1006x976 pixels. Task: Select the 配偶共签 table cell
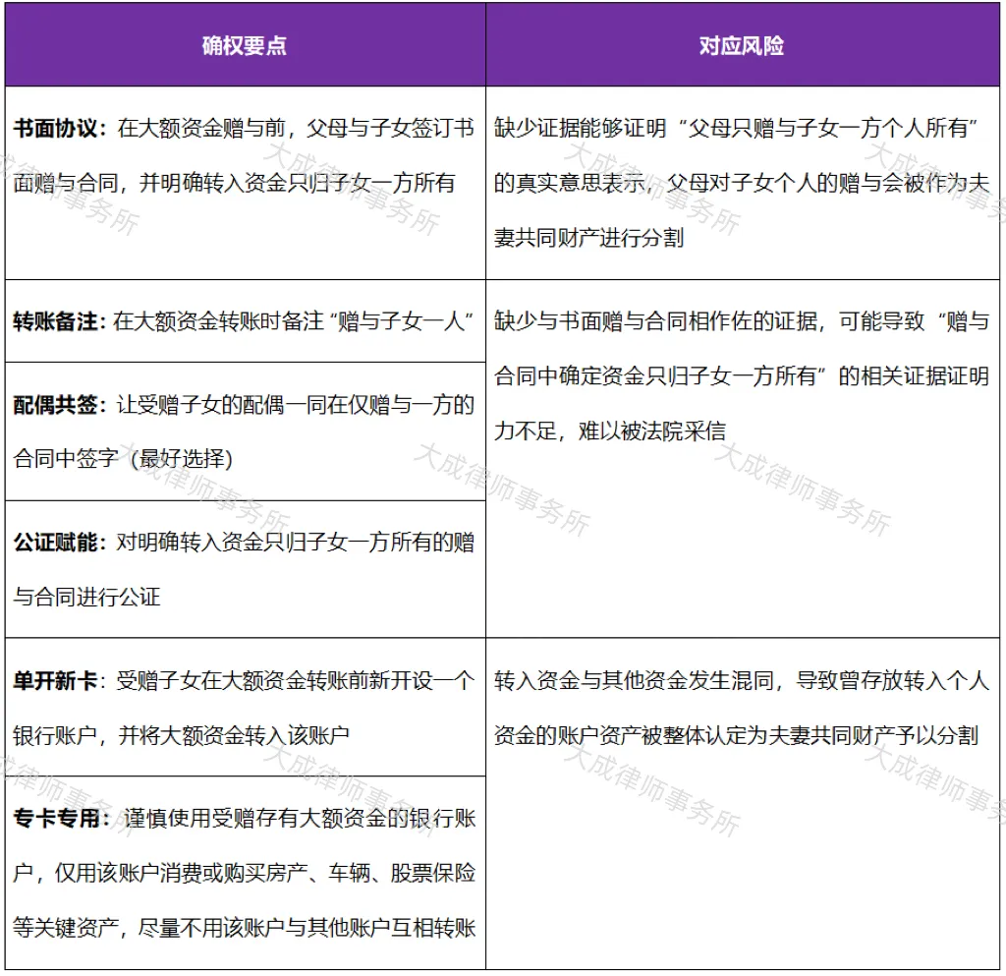pos(245,431)
